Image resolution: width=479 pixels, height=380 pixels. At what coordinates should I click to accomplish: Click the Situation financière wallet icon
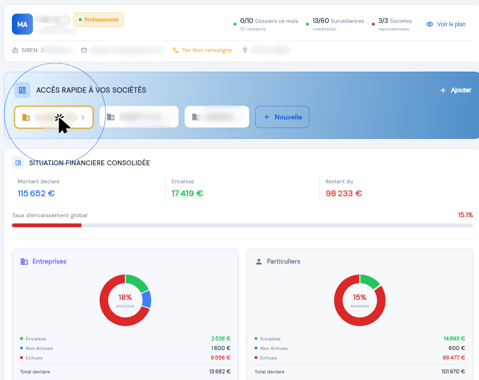tap(18, 163)
